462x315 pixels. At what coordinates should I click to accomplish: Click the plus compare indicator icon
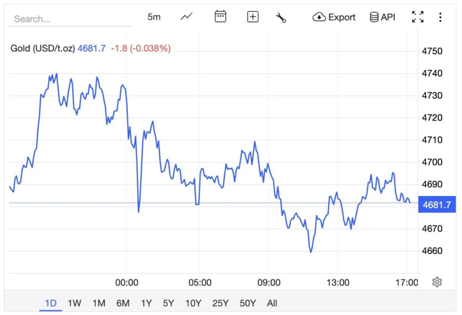pyautogui.click(x=253, y=17)
